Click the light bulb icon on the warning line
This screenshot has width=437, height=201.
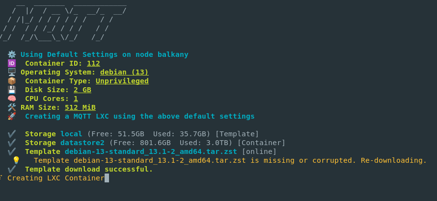pyautogui.click(x=16, y=160)
